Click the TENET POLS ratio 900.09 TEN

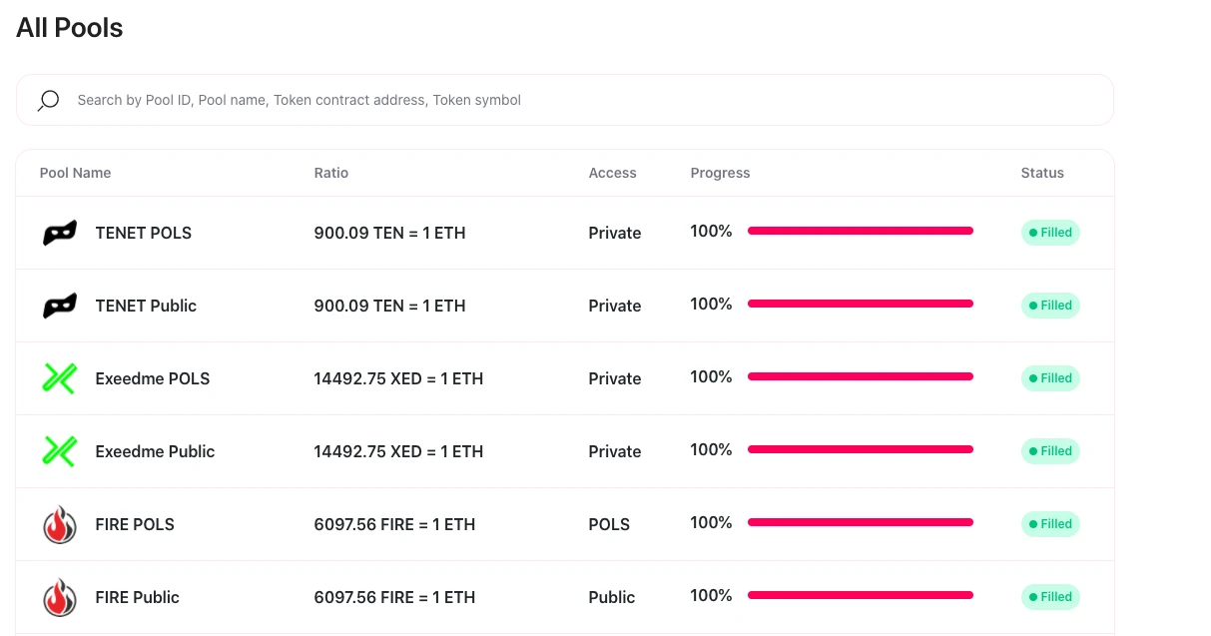(x=389, y=233)
